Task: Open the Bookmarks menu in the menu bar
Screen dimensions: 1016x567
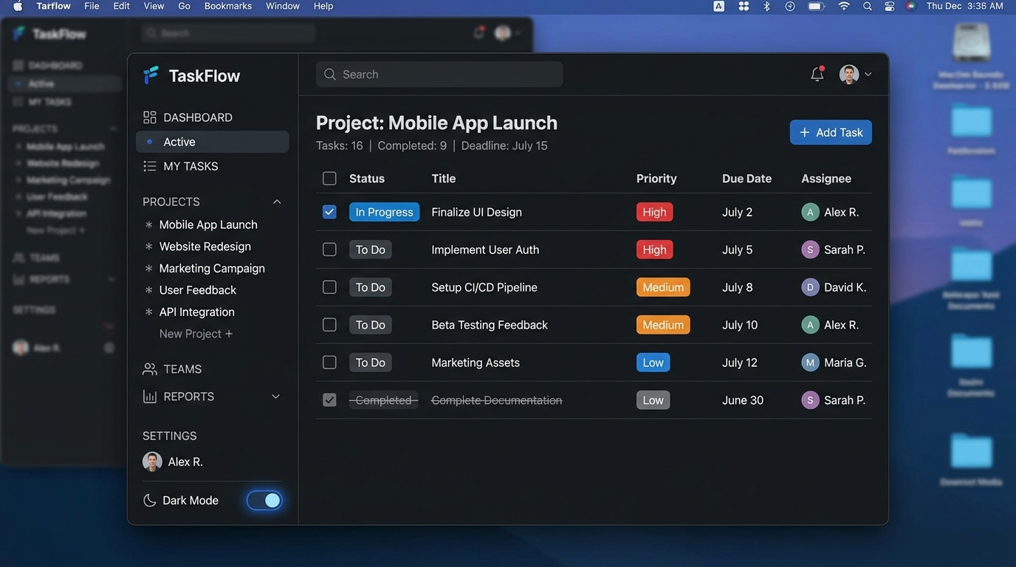Action: click(227, 5)
